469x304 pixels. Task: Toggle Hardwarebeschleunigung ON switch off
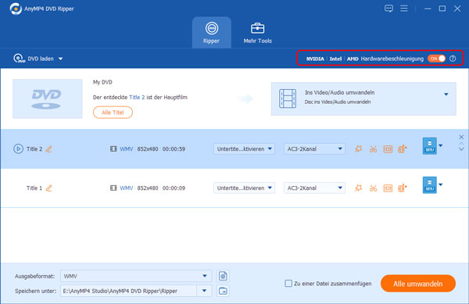pyautogui.click(x=436, y=59)
